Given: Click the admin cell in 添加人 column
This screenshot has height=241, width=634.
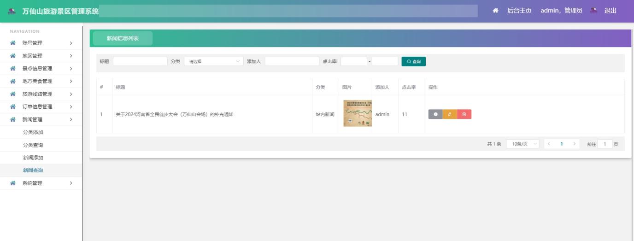Looking at the screenshot, I should click(x=382, y=114).
